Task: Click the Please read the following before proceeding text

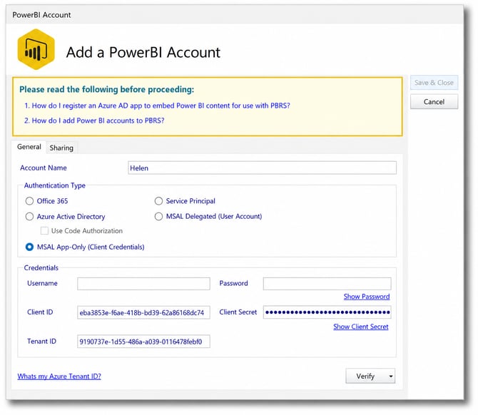Action: [x=107, y=89]
